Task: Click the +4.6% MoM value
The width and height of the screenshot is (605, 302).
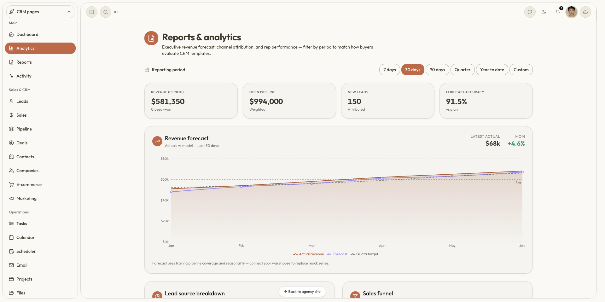Action: click(516, 143)
